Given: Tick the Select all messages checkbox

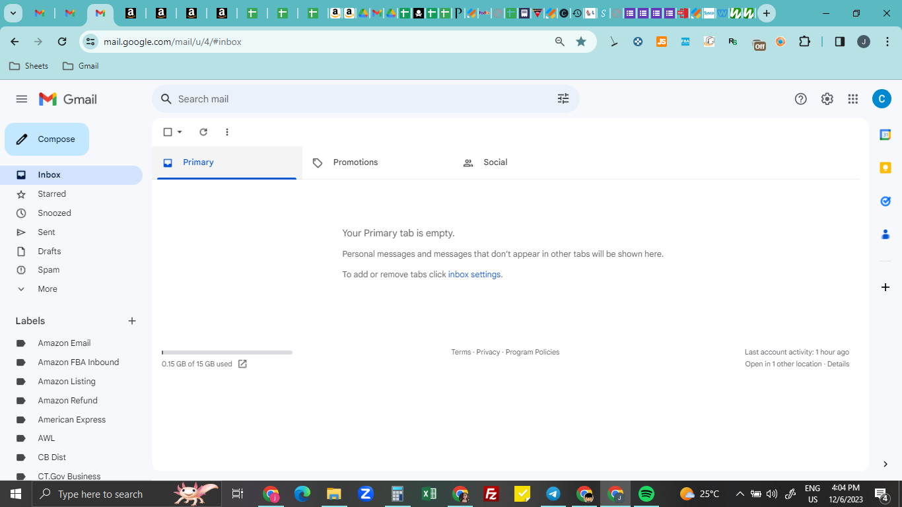Looking at the screenshot, I should coord(168,132).
